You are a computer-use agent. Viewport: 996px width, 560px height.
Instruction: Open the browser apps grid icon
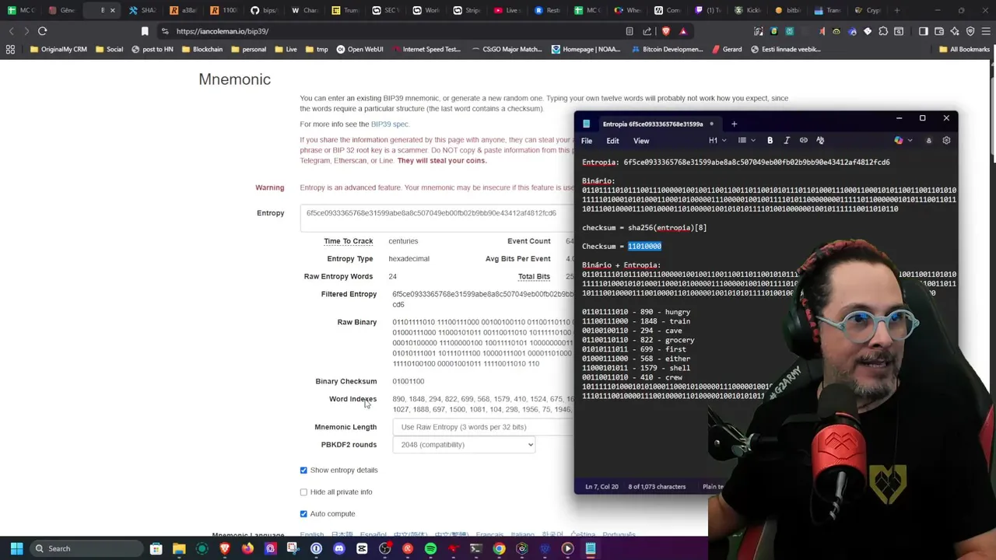click(x=10, y=49)
